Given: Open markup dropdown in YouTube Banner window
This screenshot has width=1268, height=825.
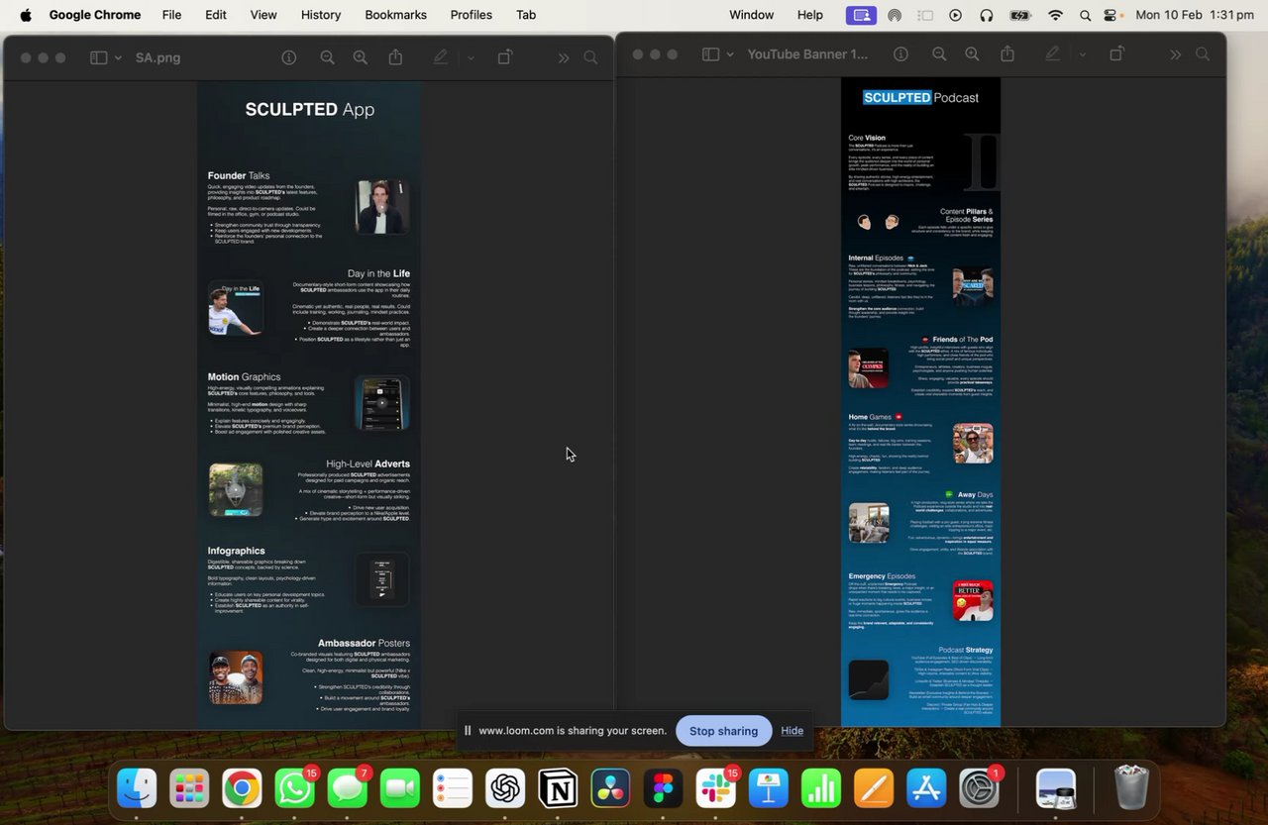Looking at the screenshot, I should coord(1083,54).
